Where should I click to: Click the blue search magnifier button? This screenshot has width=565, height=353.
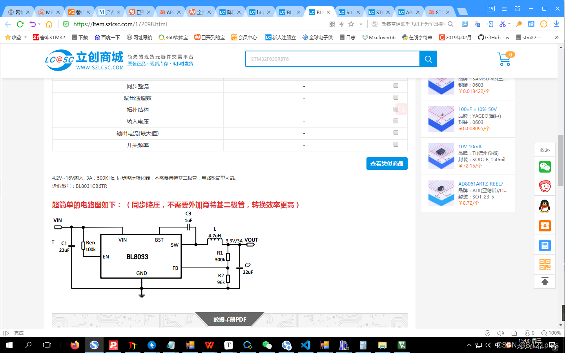click(428, 59)
